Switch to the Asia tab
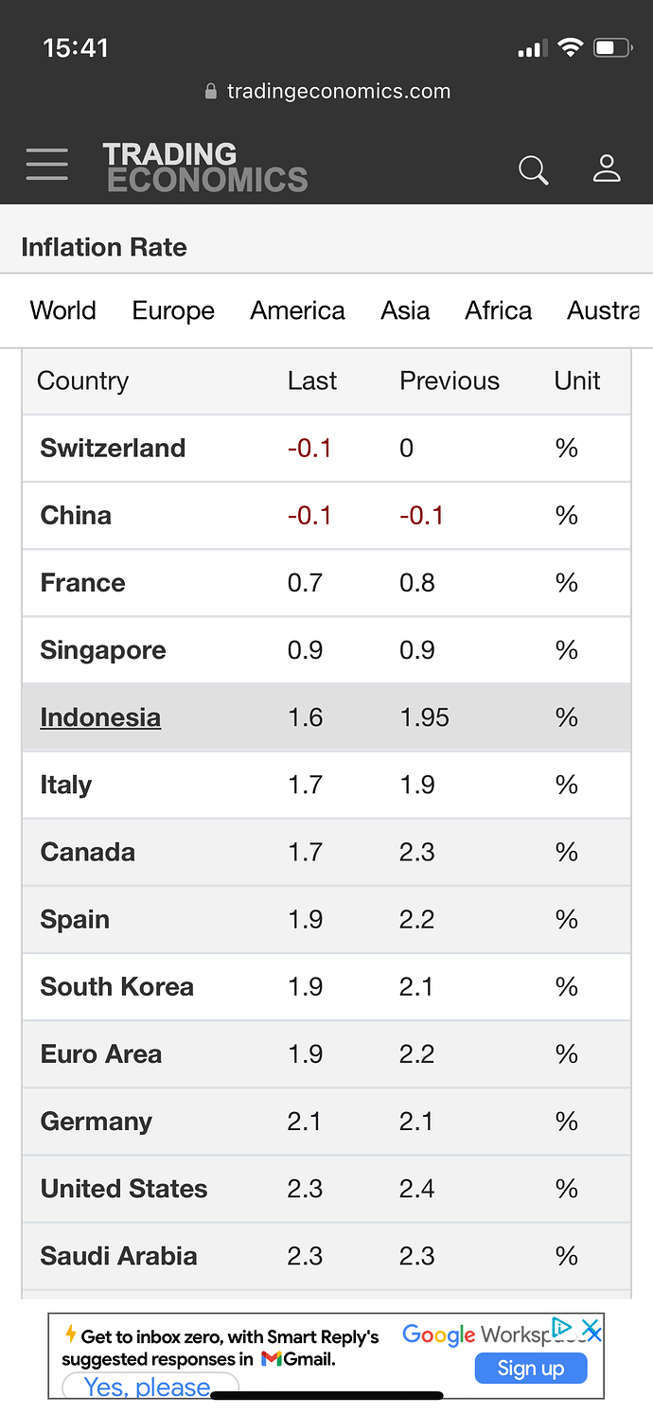Screen dimensions: 653x1414 click(x=405, y=310)
